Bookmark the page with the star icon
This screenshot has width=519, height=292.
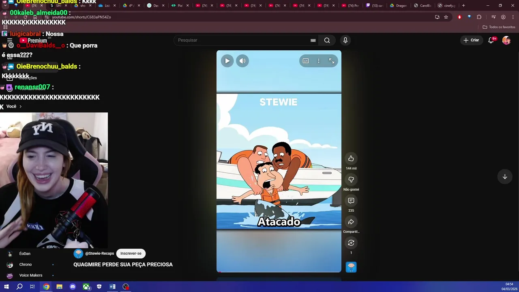pos(446,17)
